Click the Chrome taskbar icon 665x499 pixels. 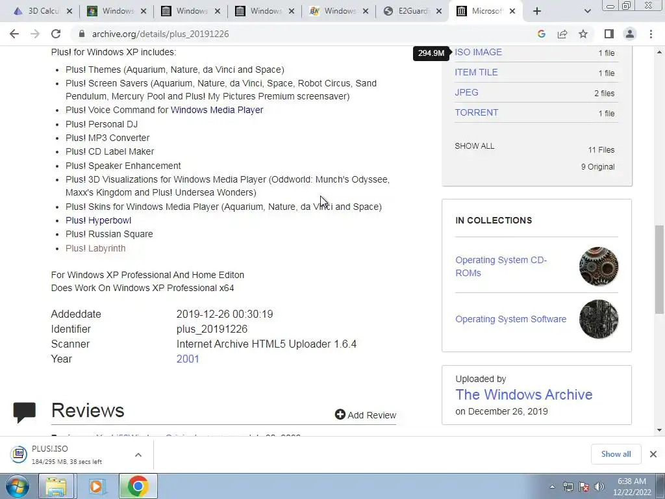[x=138, y=486]
